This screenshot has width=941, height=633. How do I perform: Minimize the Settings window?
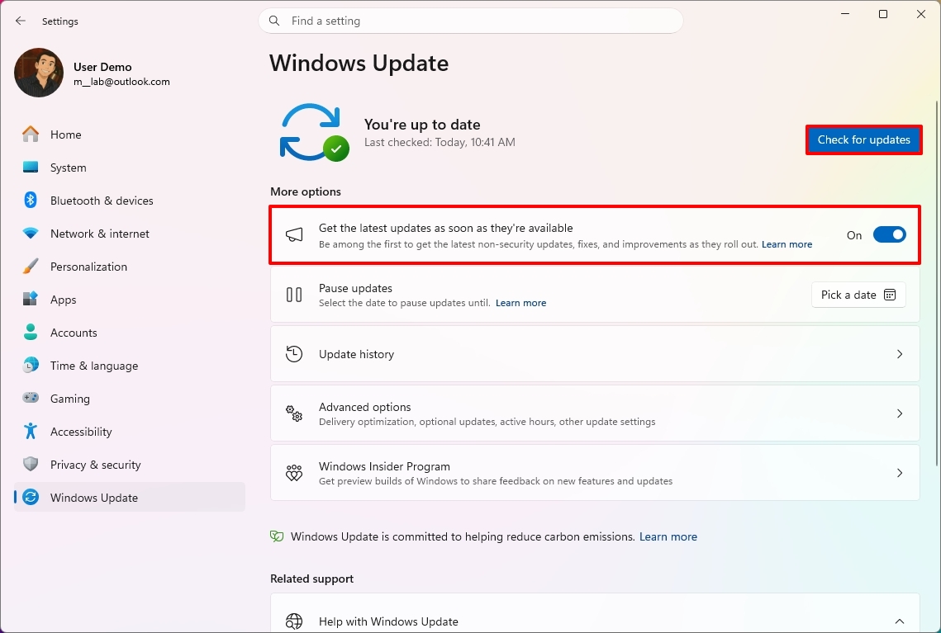[845, 14]
